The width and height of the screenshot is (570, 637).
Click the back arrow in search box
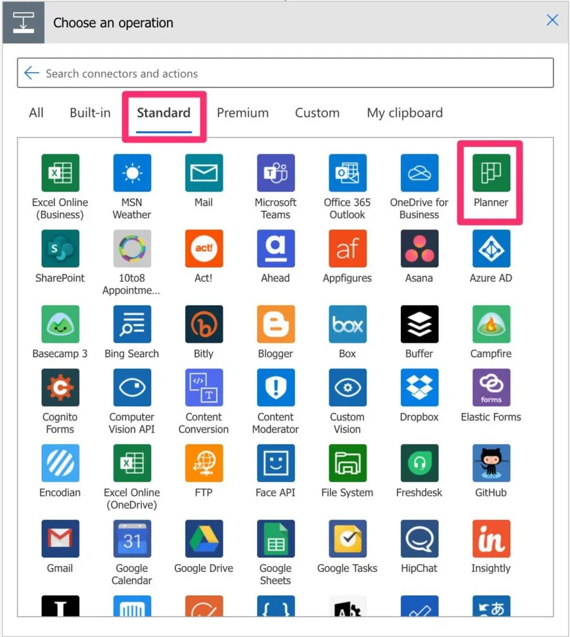pyautogui.click(x=32, y=73)
